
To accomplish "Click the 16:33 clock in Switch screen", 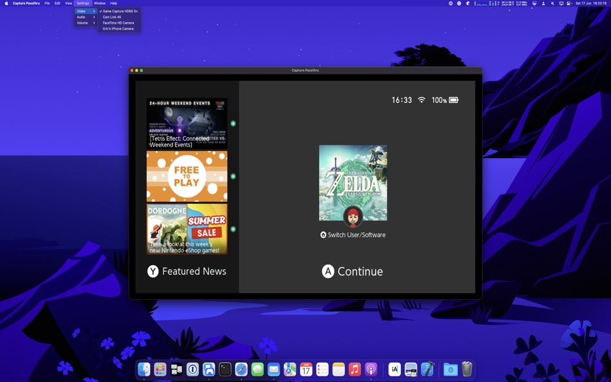I will pos(402,100).
